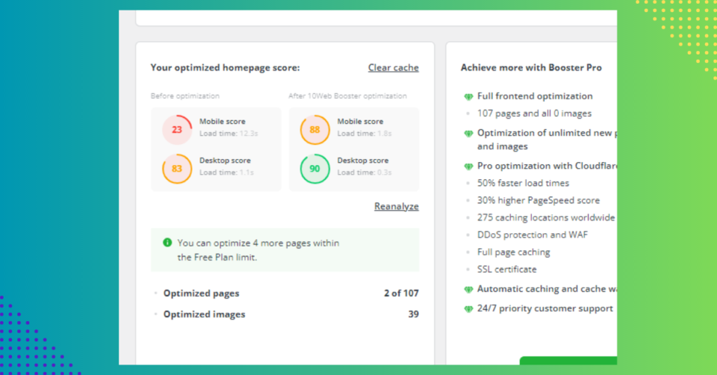
Task: Click the 'Full frontend optimization' text
Action: pyautogui.click(x=535, y=96)
